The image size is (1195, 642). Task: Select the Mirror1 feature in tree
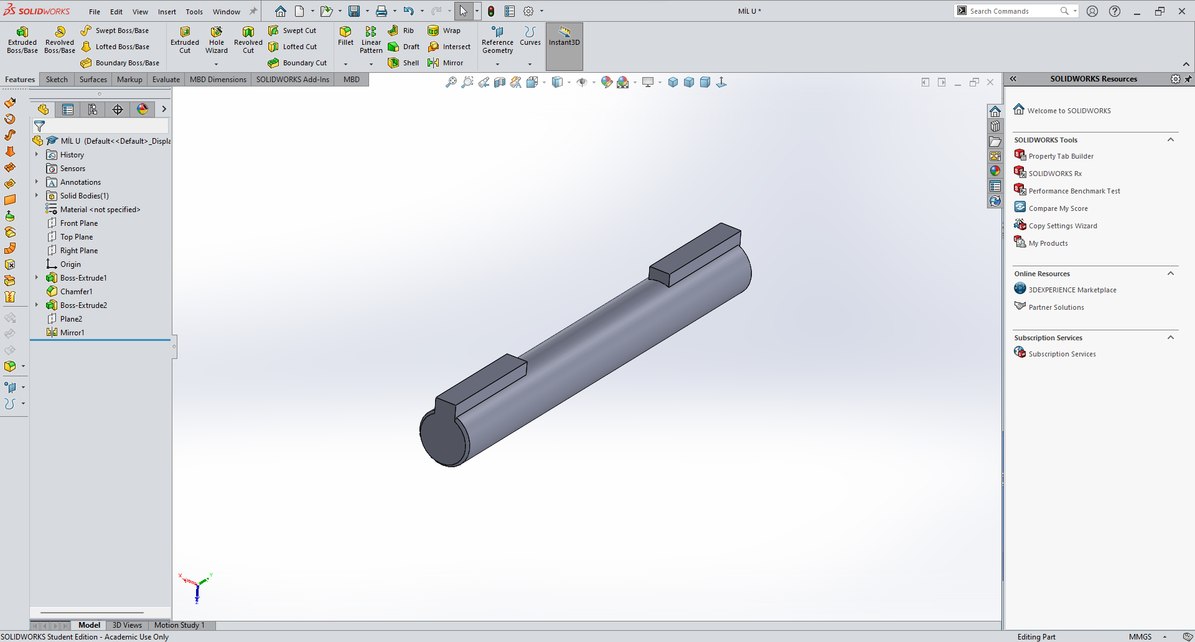click(x=72, y=333)
